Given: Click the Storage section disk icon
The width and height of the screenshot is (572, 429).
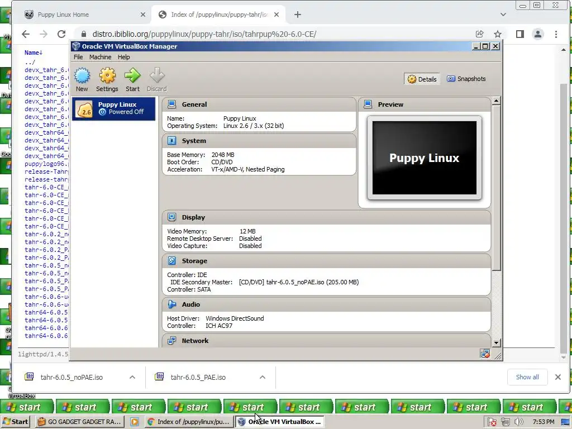Looking at the screenshot, I should click(x=172, y=261).
